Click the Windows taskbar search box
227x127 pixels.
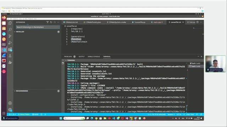tap(74, 118)
